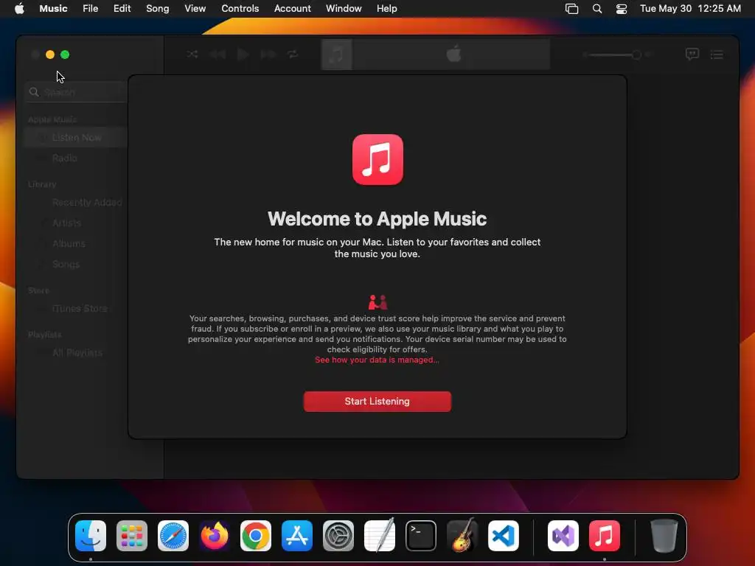Open the Account menu
Viewport: 755px width, 566px height.
tap(292, 9)
